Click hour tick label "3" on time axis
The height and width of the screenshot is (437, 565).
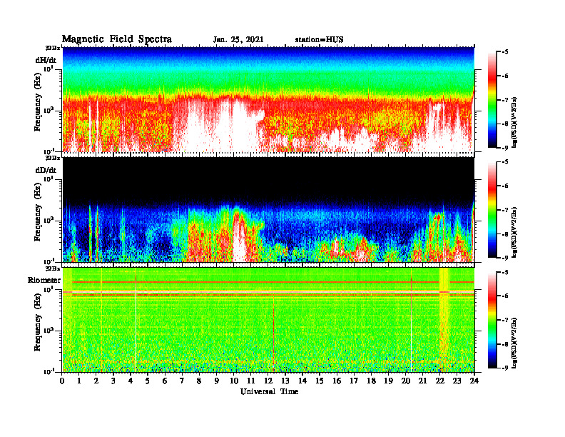pos(113,381)
